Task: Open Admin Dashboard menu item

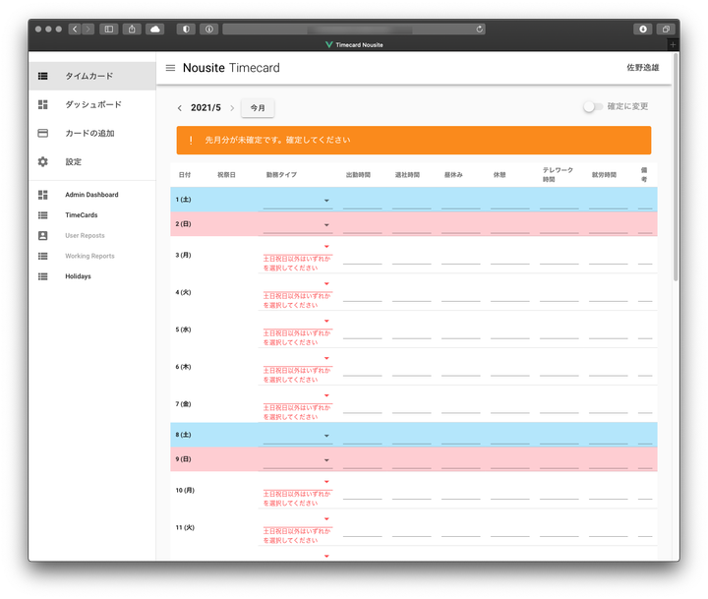Action: click(x=91, y=195)
